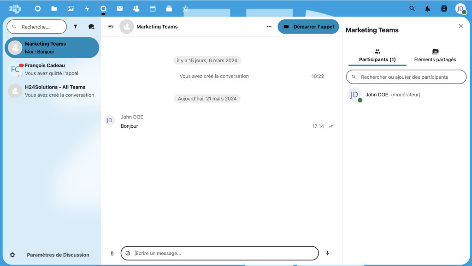Select the Participants (1) tab
472x266 pixels.
click(377, 56)
